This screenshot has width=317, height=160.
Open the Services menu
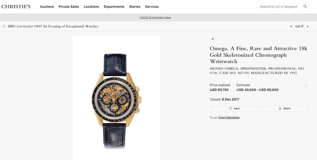(152, 7)
